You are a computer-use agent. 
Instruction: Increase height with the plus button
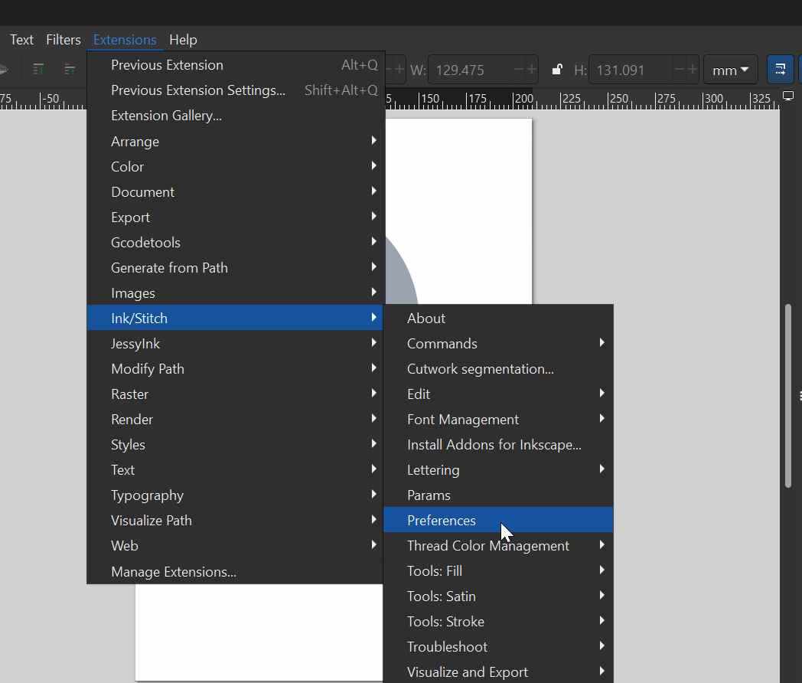[x=692, y=69]
